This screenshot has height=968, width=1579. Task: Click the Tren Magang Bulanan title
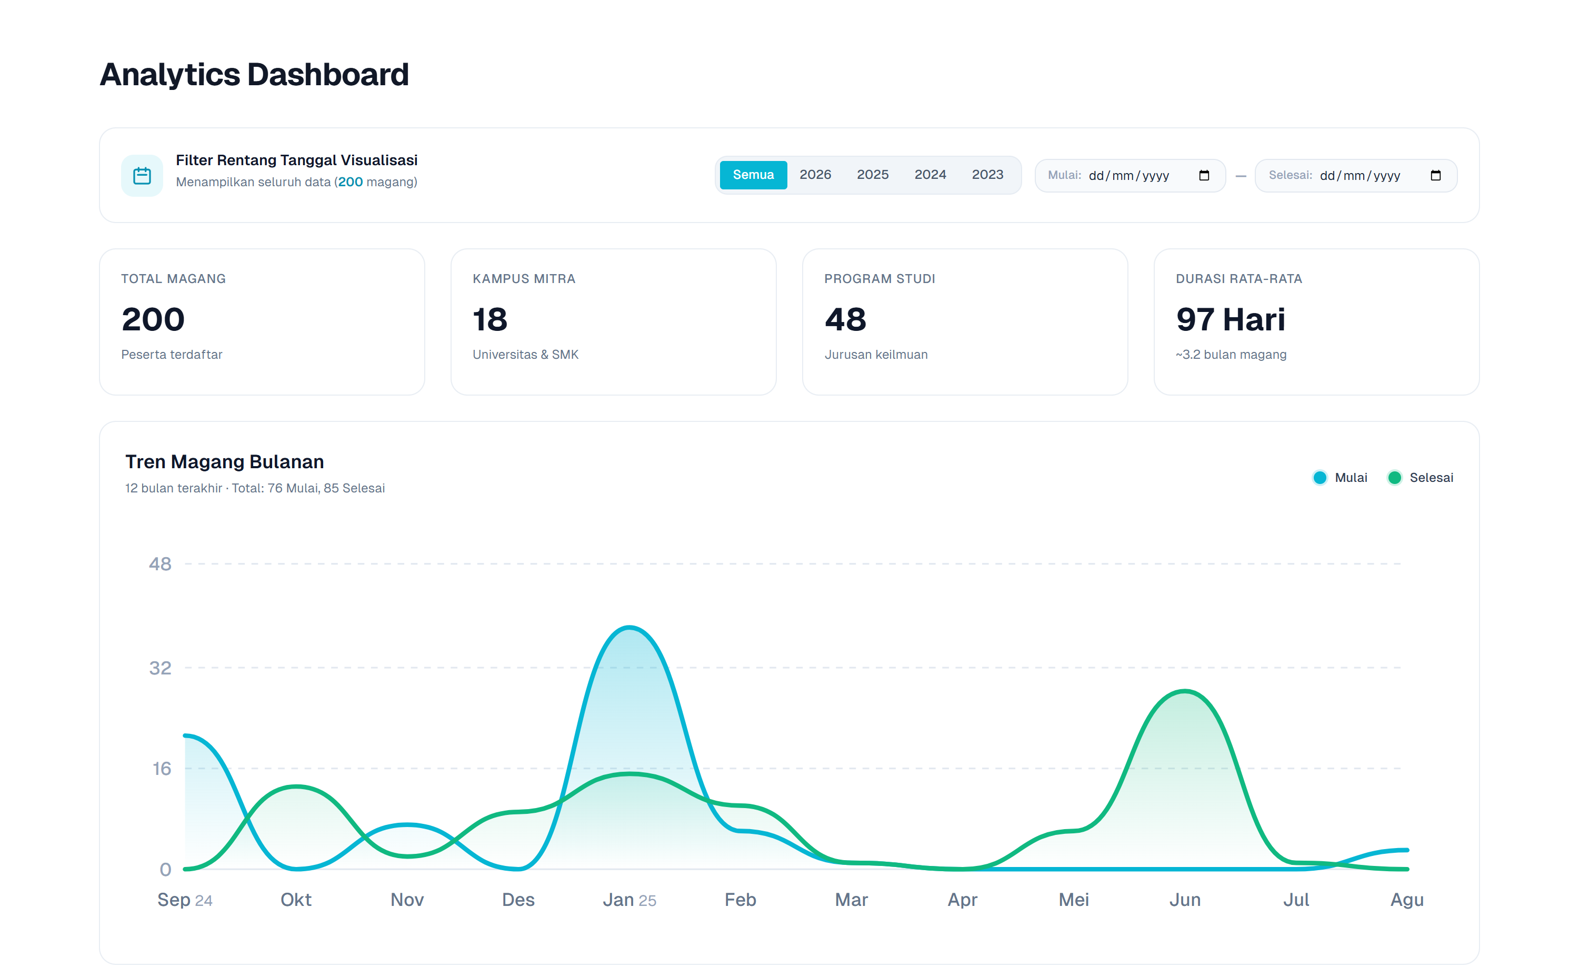(x=224, y=461)
